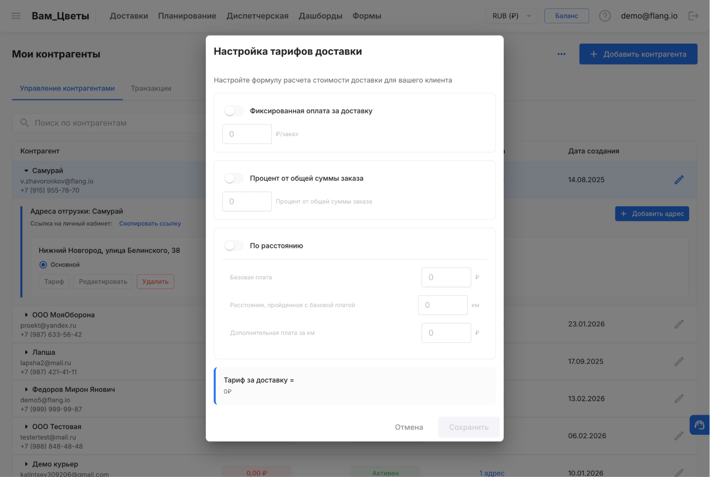This screenshot has height=477, width=710.
Task: Click the base distance км input
Action: [443, 305]
